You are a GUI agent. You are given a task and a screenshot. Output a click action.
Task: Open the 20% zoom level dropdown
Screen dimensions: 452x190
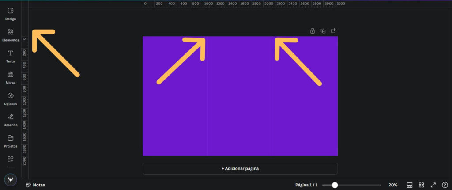coord(392,185)
